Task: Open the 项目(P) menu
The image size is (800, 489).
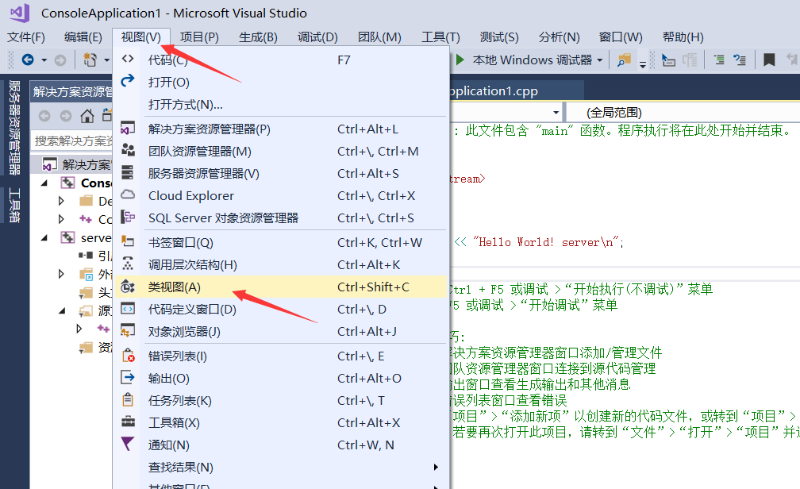Action: click(199, 37)
